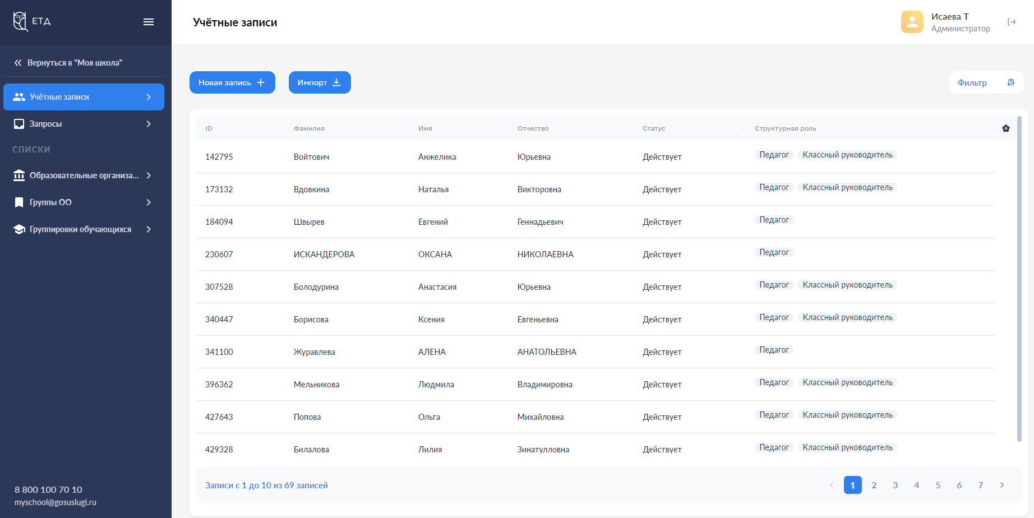Click phone number 8 800 100 70 10

(x=48, y=490)
